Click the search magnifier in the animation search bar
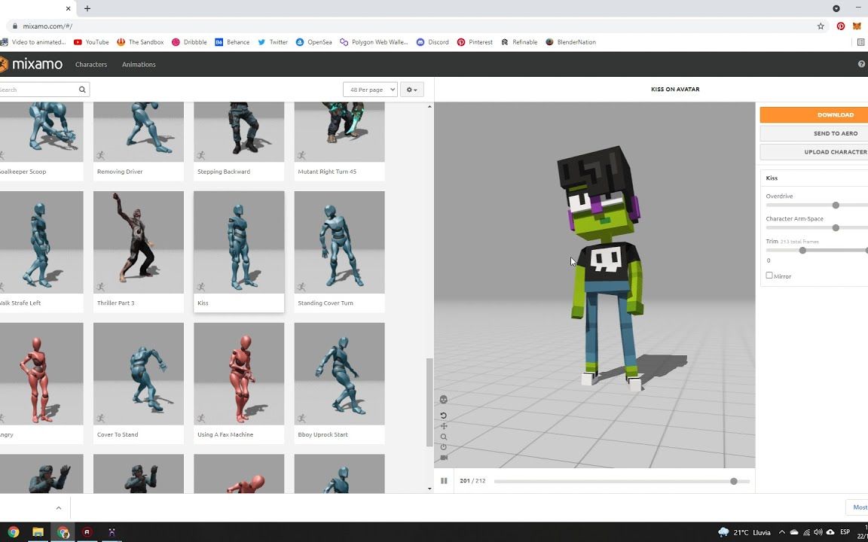This screenshot has height=542, width=868. 82,89
